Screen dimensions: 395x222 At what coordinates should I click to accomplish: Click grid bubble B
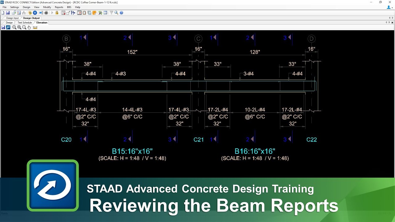(66, 39)
